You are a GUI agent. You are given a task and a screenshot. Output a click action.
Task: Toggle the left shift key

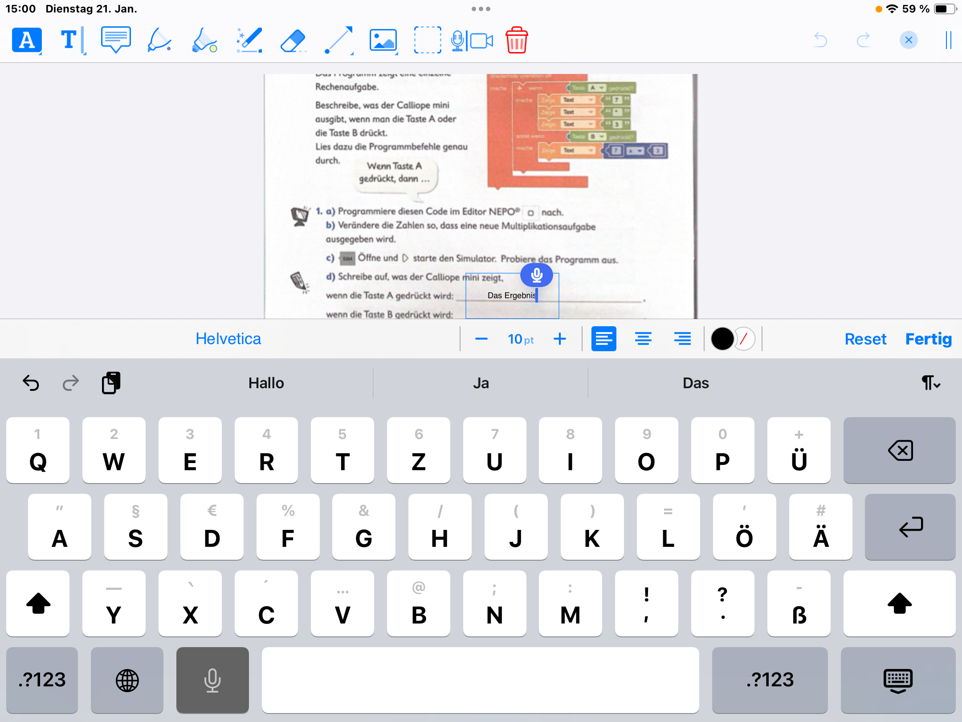click(x=38, y=604)
